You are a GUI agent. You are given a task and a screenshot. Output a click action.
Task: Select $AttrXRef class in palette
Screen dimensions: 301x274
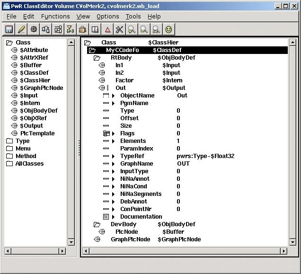pos(34,57)
